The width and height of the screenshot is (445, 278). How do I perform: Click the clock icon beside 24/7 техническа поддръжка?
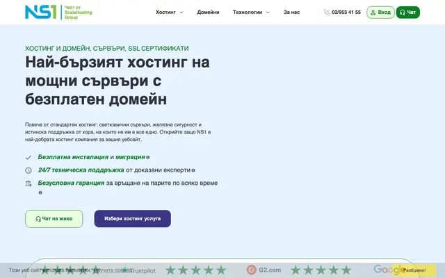pyautogui.click(x=29, y=170)
